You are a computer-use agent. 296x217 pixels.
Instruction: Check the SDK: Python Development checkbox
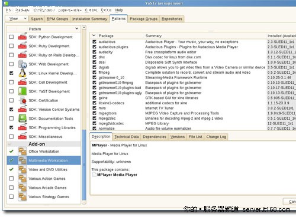point(11,37)
